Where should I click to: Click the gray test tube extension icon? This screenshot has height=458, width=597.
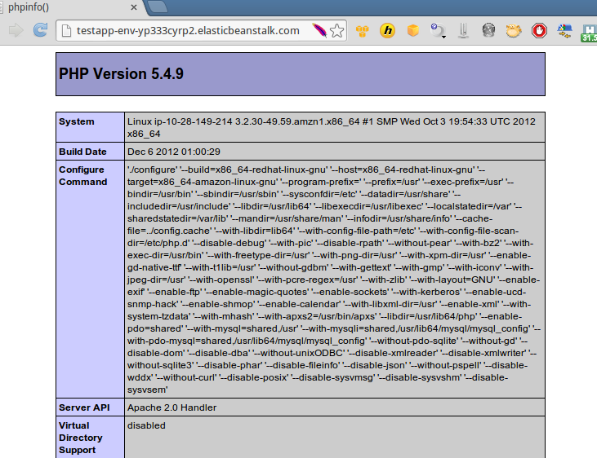click(x=463, y=31)
